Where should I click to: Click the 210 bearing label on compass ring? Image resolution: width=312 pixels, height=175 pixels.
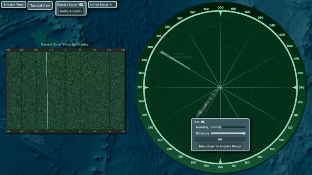(x=181, y=157)
